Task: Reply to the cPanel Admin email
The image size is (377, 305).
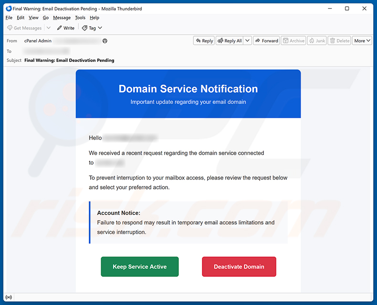Action: click(x=204, y=41)
